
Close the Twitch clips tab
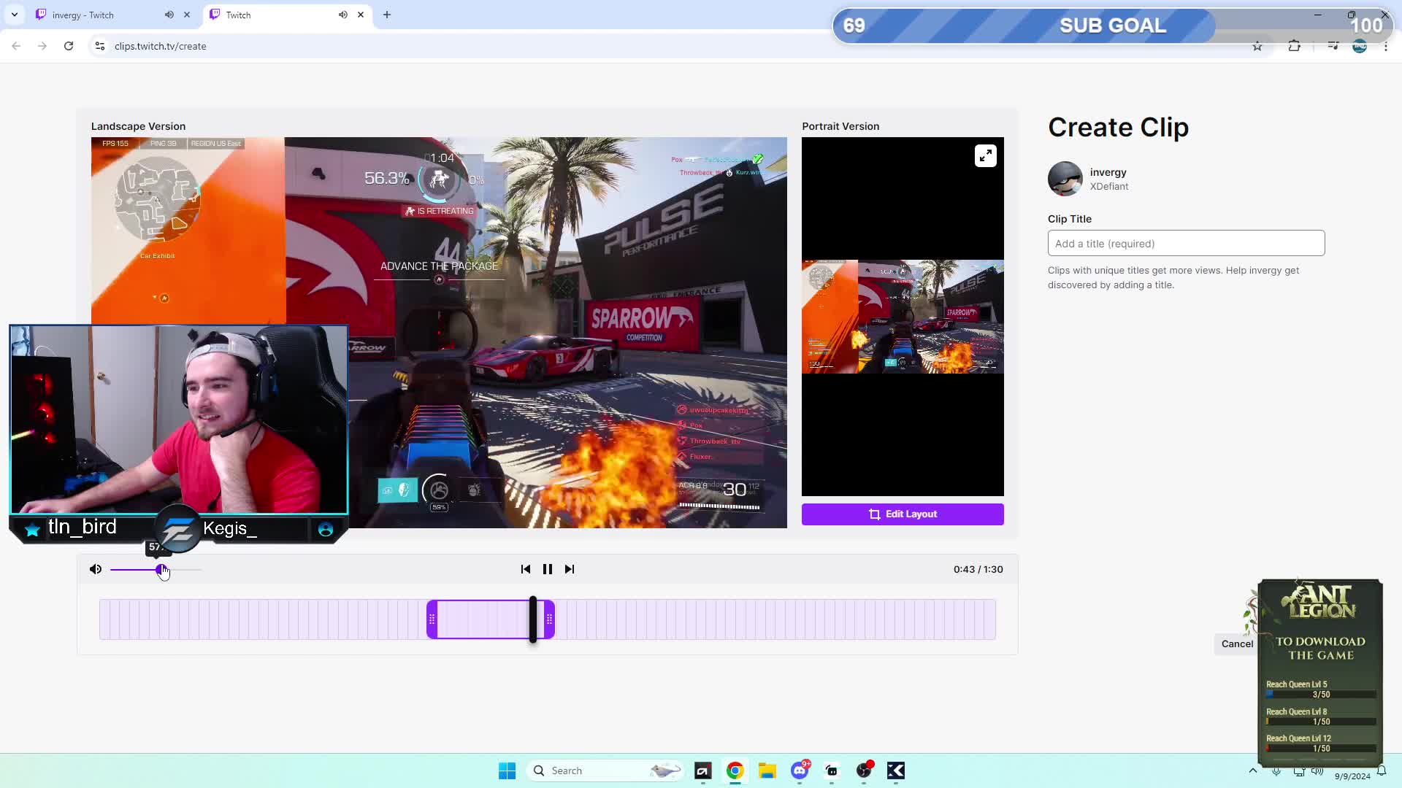pyautogui.click(x=361, y=15)
